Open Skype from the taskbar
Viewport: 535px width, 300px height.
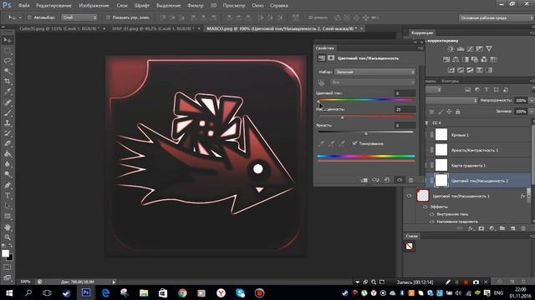[240, 292]
